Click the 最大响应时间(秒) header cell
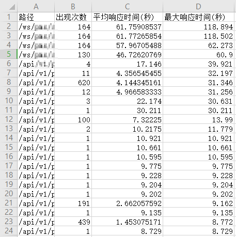 (198, 17)
